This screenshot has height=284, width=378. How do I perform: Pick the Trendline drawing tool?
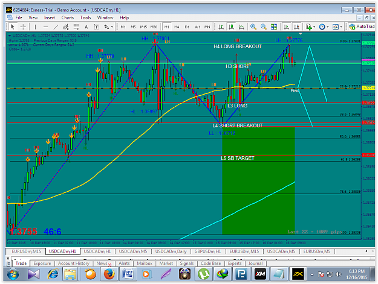(x=56, y=27)
